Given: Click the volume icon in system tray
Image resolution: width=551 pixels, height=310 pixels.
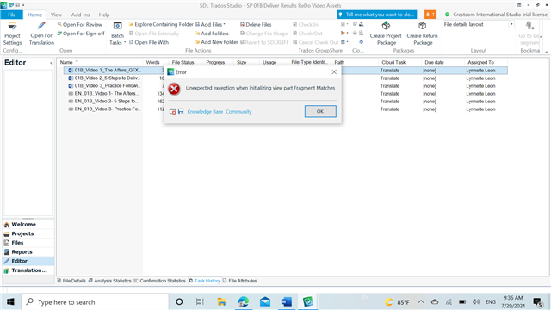Looking at the screenshot, I should pos(476,302).
